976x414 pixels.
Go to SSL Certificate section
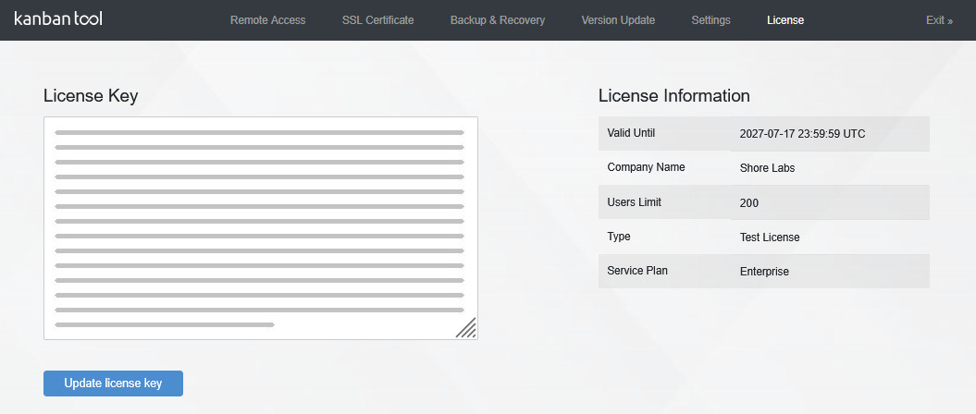377,20
